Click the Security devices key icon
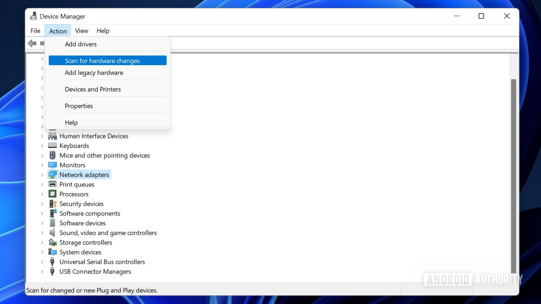 [x=52, y=203]
